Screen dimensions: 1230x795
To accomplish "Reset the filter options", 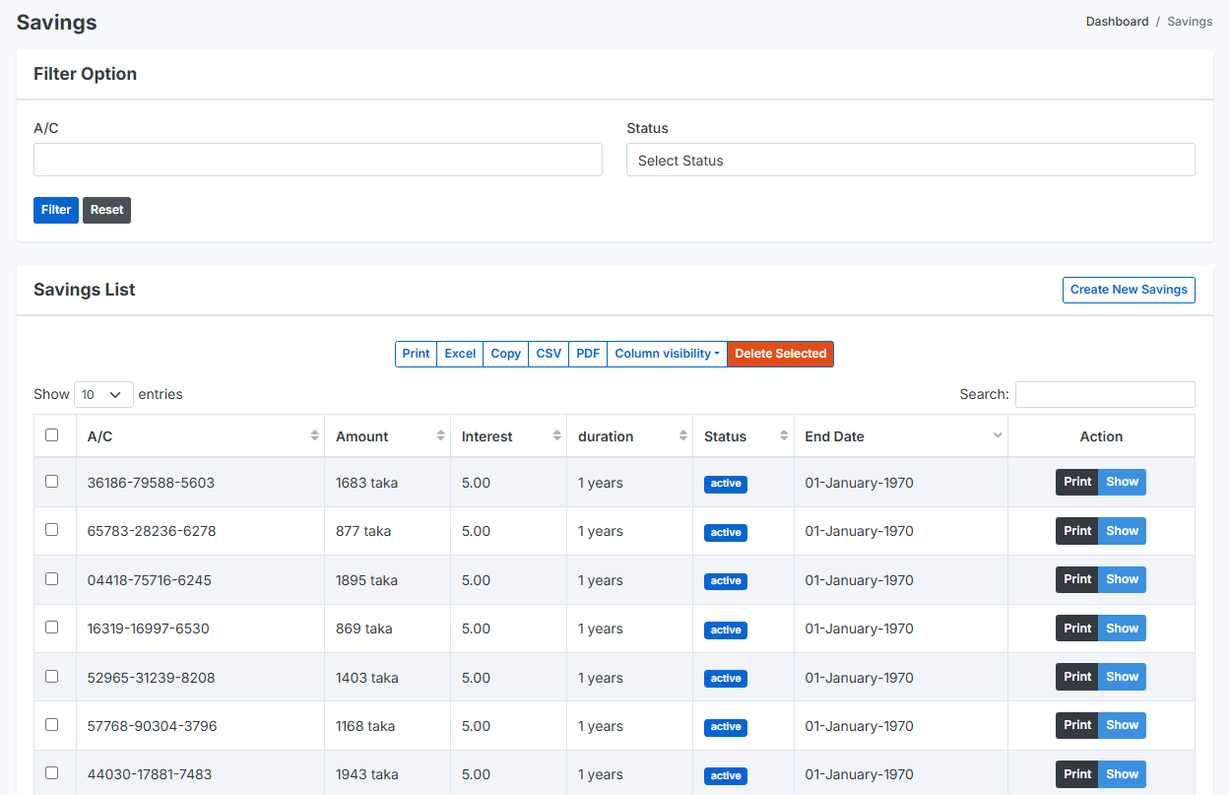I will 106,210.
